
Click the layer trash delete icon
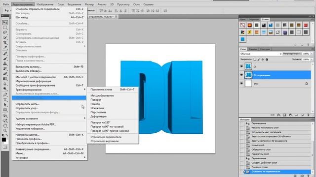tap(308, 115)
